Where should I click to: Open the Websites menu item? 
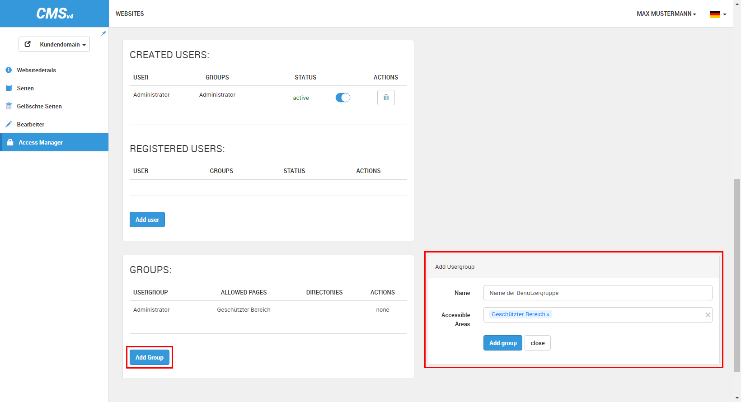(x=130, y=14)
